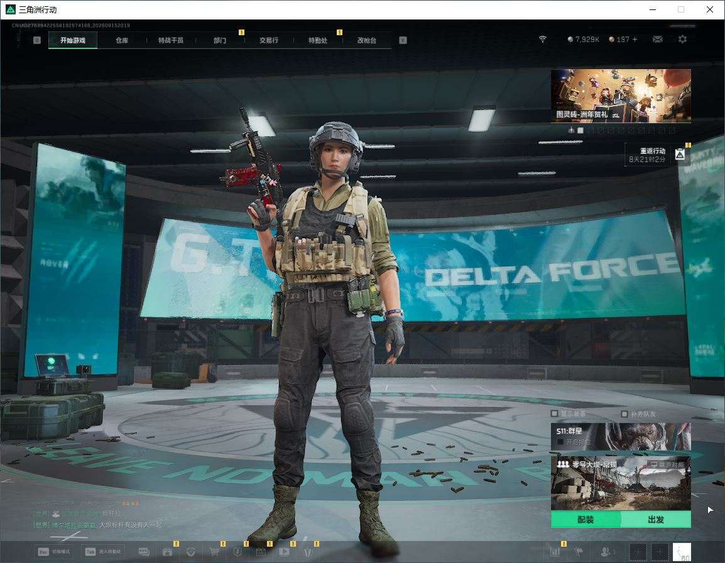Open the 开始游戏 tab
Image resolution: width=725 pixels, height=563 pixels.
click(73, 40)
